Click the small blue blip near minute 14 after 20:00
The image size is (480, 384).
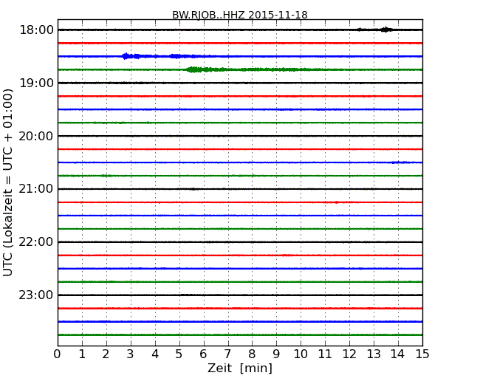pyautogui.click(x=399, y=162)
